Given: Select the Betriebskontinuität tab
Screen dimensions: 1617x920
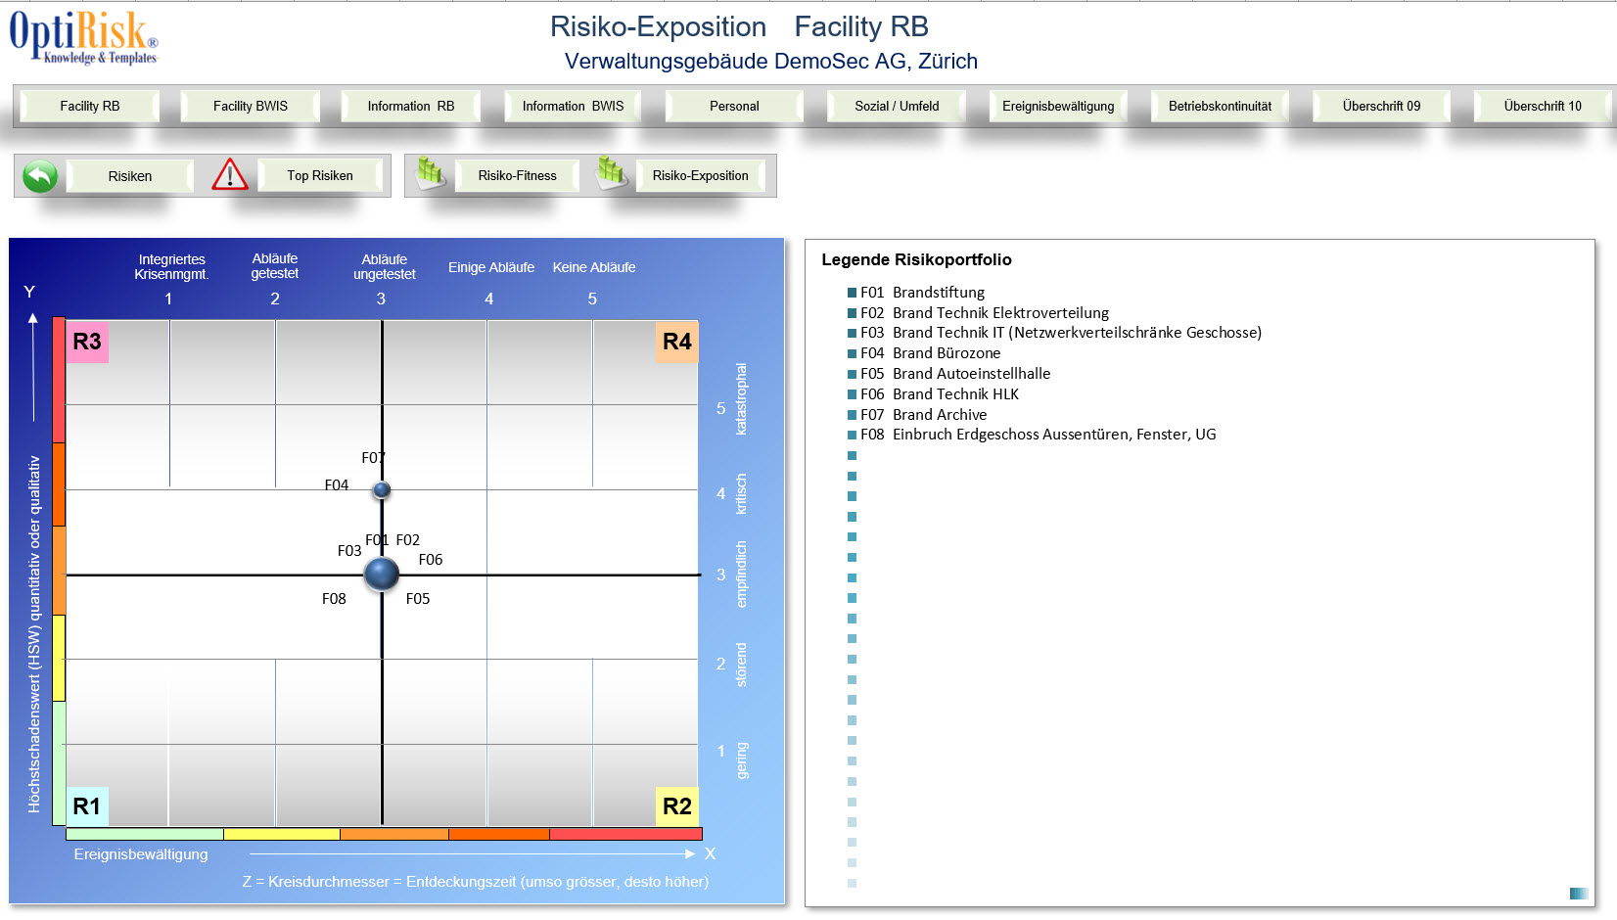Looking at the screenshot, I should click(x=1220, y=106).
